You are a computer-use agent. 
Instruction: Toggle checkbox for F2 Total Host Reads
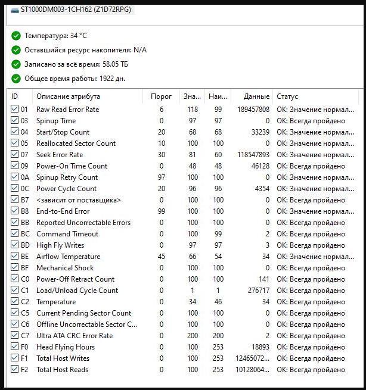pos(14,369)
